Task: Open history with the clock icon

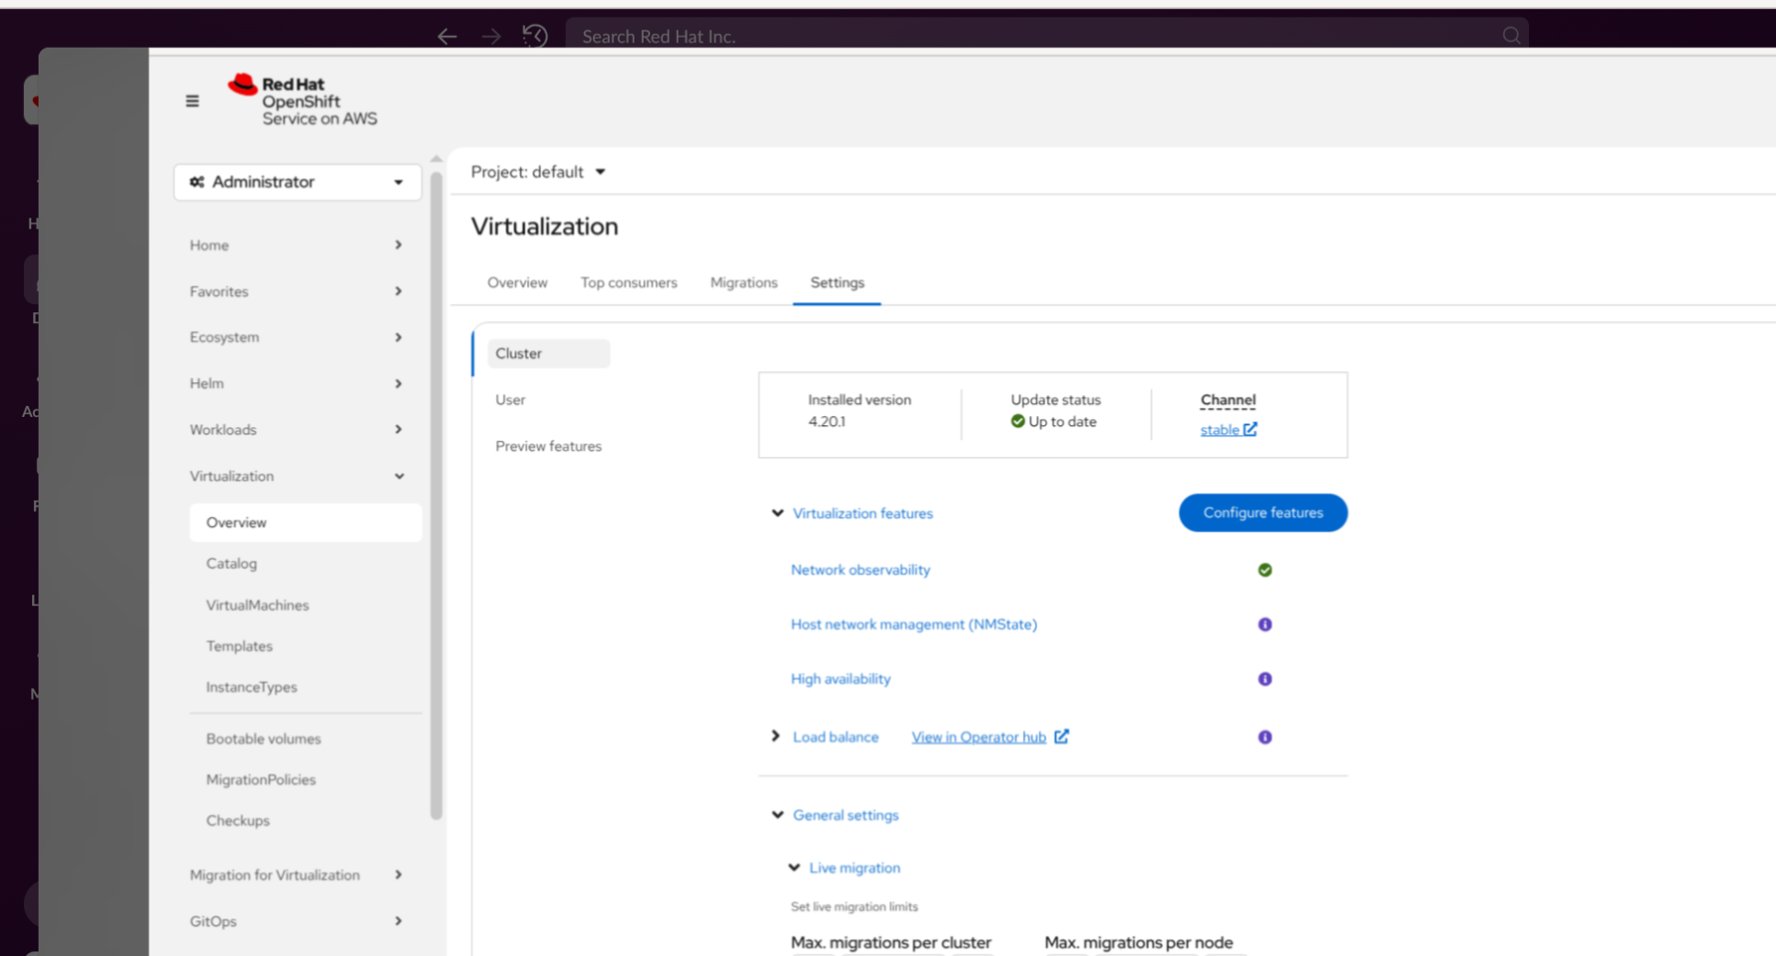Action: point(535,37)
